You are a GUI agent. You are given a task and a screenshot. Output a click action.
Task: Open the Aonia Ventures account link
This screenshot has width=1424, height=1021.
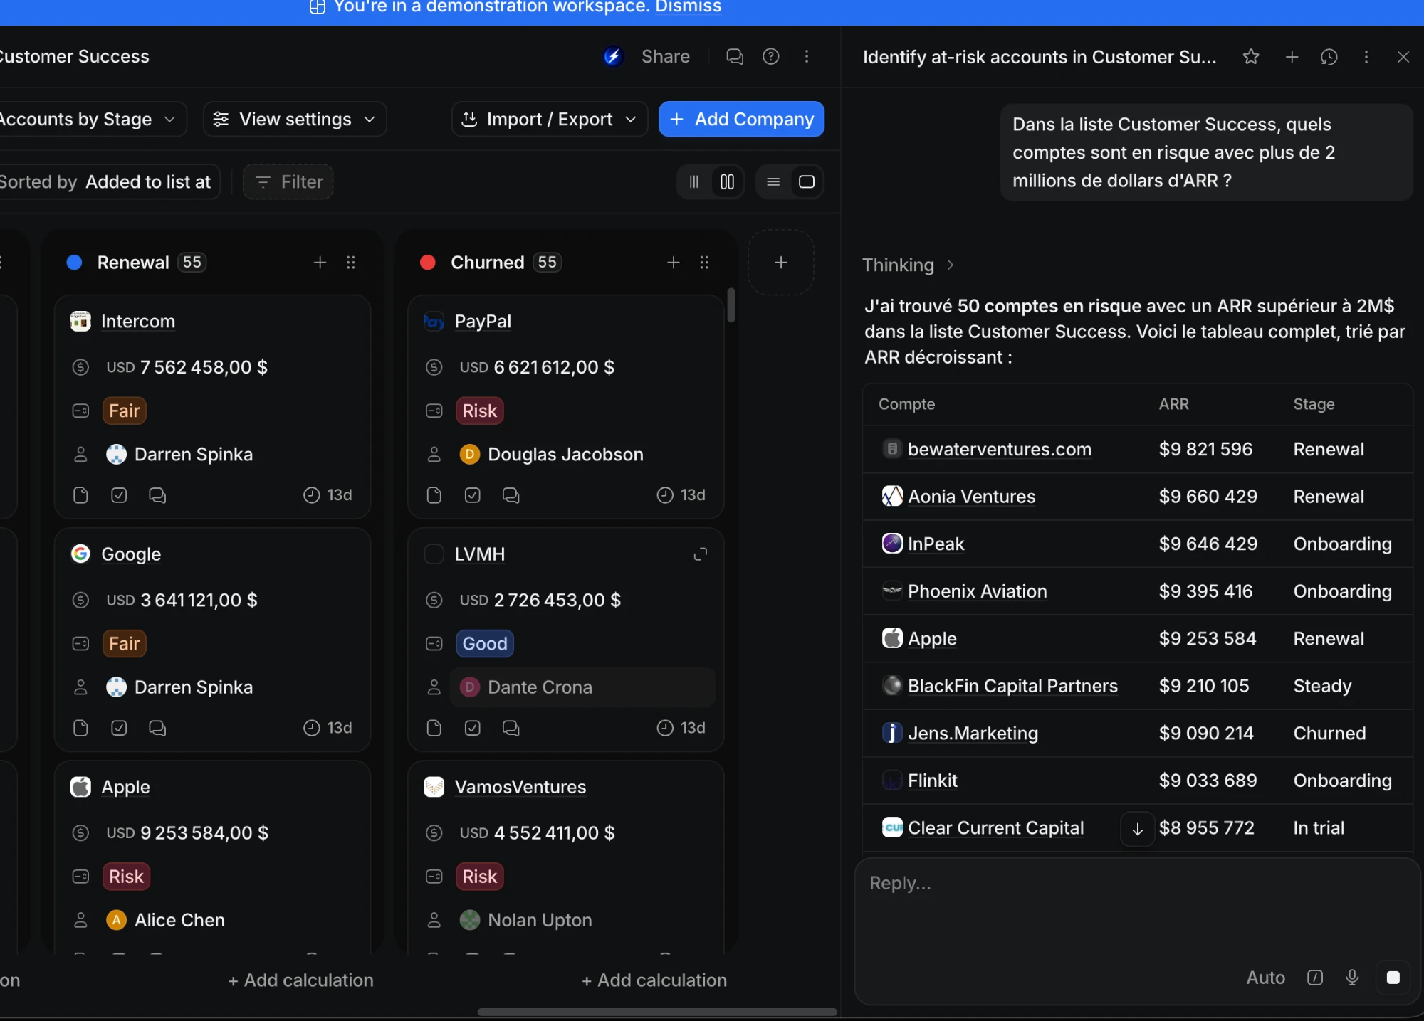click(972, 497)
